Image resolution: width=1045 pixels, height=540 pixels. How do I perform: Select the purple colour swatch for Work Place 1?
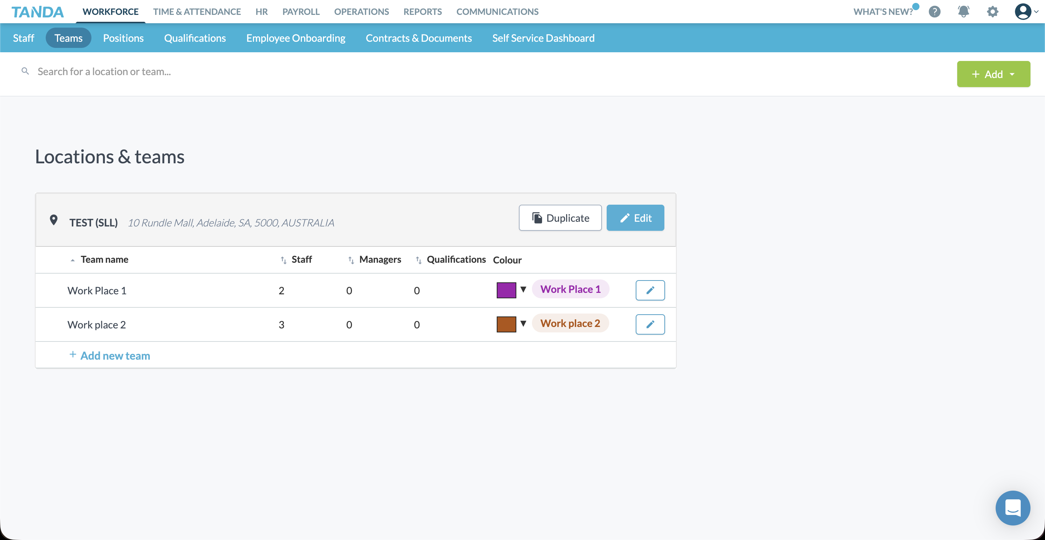[506, 290]
